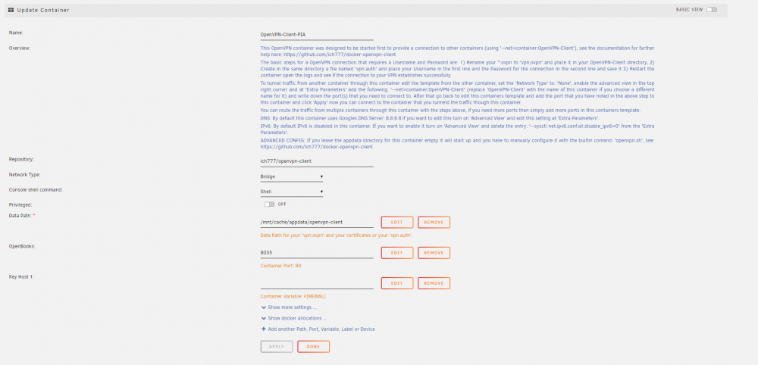758x365 pixels.
Task: Remove the Key Host 1 variable
Action: coord(434,283)
